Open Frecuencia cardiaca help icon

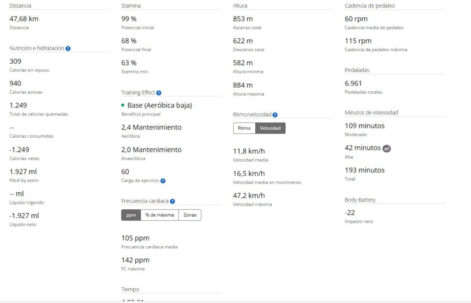(x=172, y=201)
